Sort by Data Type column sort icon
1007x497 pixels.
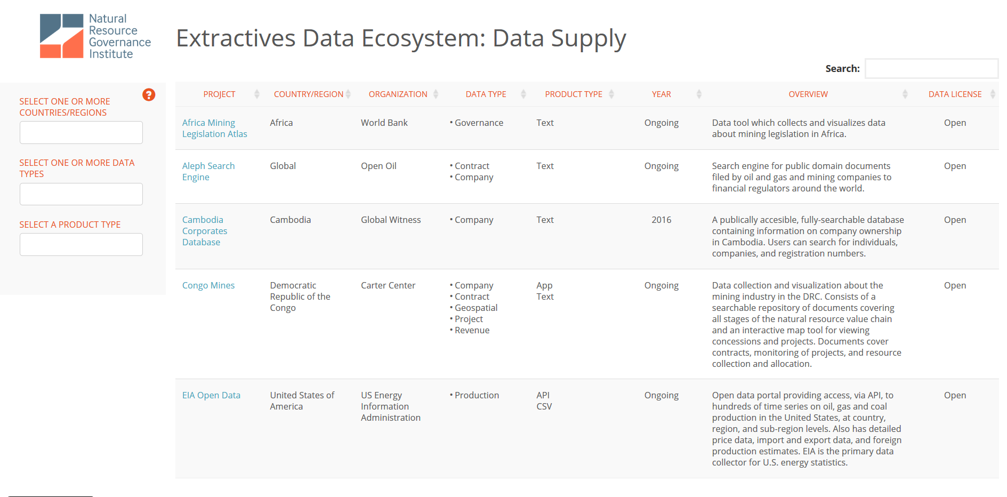click(x=523, y=94)
